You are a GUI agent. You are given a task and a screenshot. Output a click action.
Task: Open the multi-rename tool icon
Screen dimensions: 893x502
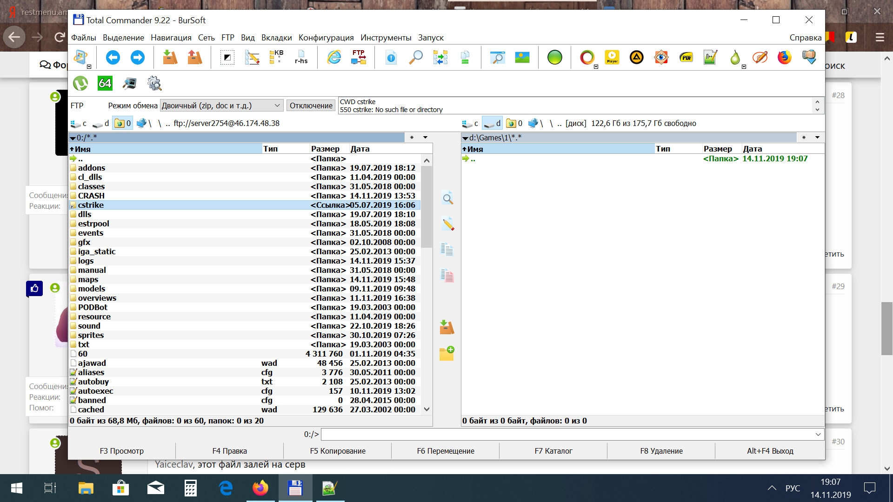pyautogui.click(x=252, y=58)
